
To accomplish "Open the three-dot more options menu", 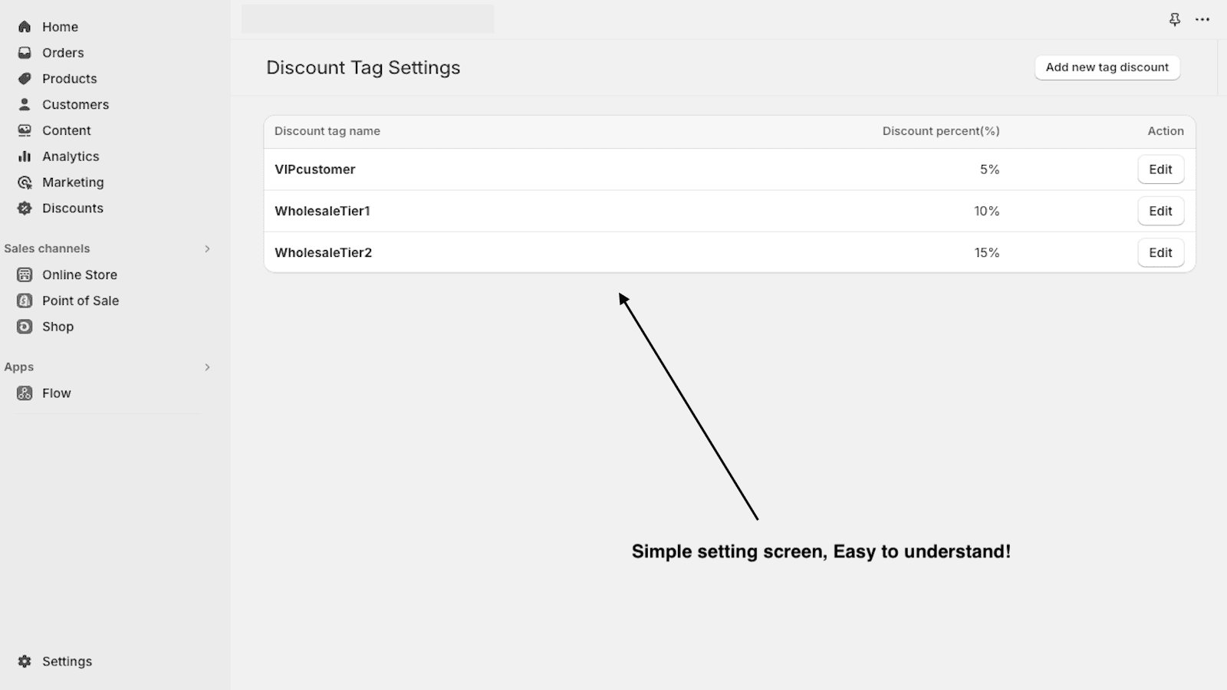I will coord(1202,20).
